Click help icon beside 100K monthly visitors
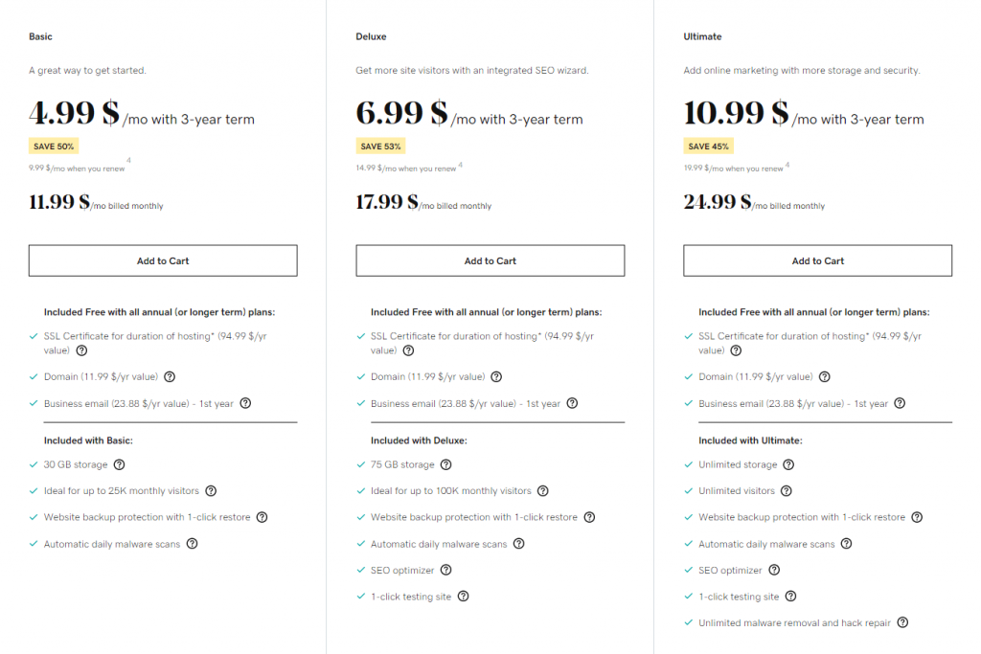Viewport: 981px width, 654px height. coord(542,491)
